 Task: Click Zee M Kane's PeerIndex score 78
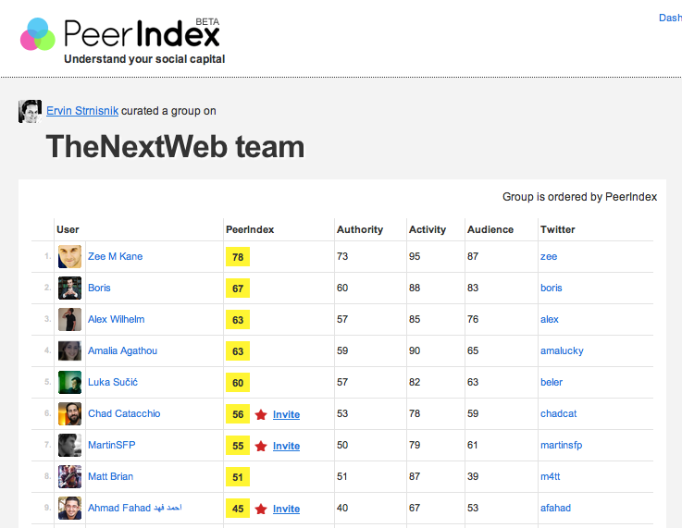click(x=238, y=257)
